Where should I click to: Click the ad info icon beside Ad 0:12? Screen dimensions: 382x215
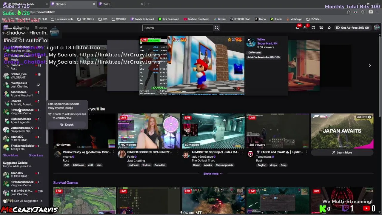pyautogui.click(x=369, y=117)
